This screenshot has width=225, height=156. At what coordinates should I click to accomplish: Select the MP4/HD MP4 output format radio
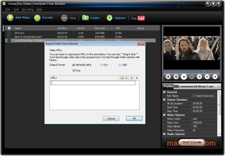tap(74, 65)
